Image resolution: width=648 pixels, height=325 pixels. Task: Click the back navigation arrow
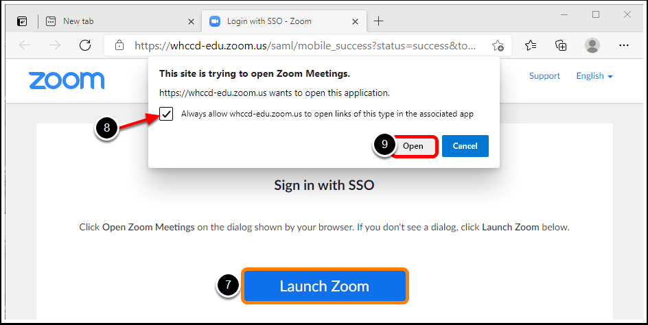(25, 45)
